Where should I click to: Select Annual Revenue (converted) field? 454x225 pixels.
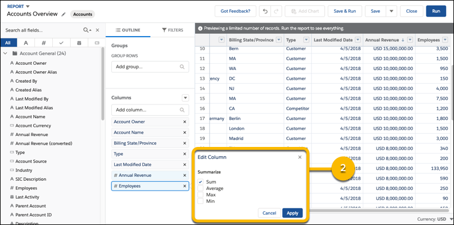[x=44, y=143]
